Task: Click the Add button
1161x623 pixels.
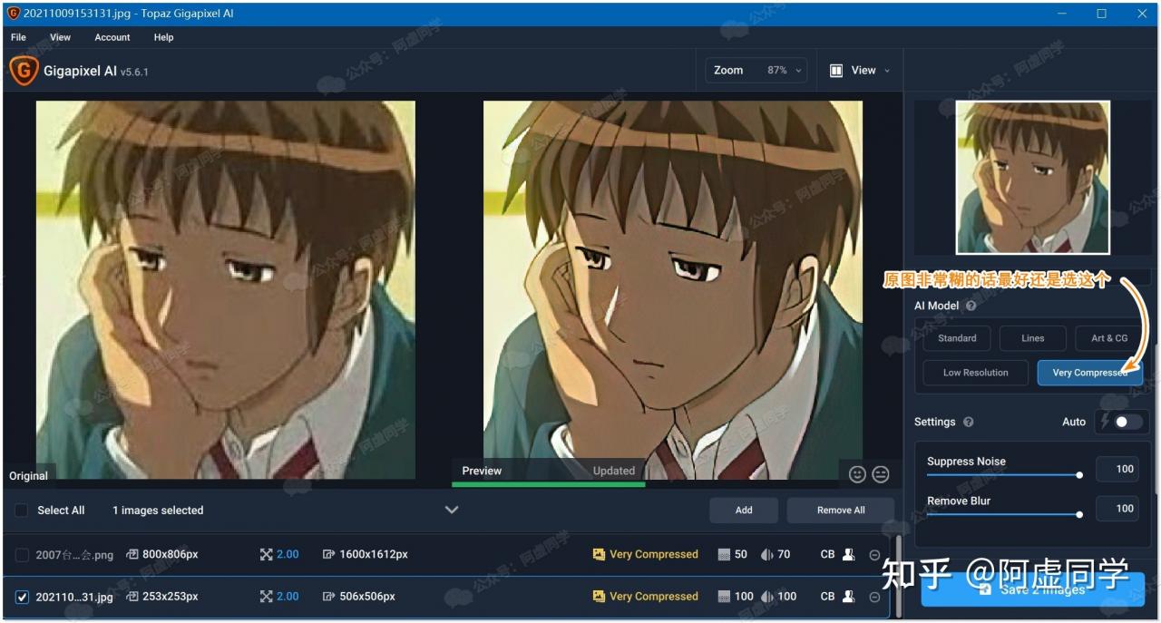Action: 744,511
